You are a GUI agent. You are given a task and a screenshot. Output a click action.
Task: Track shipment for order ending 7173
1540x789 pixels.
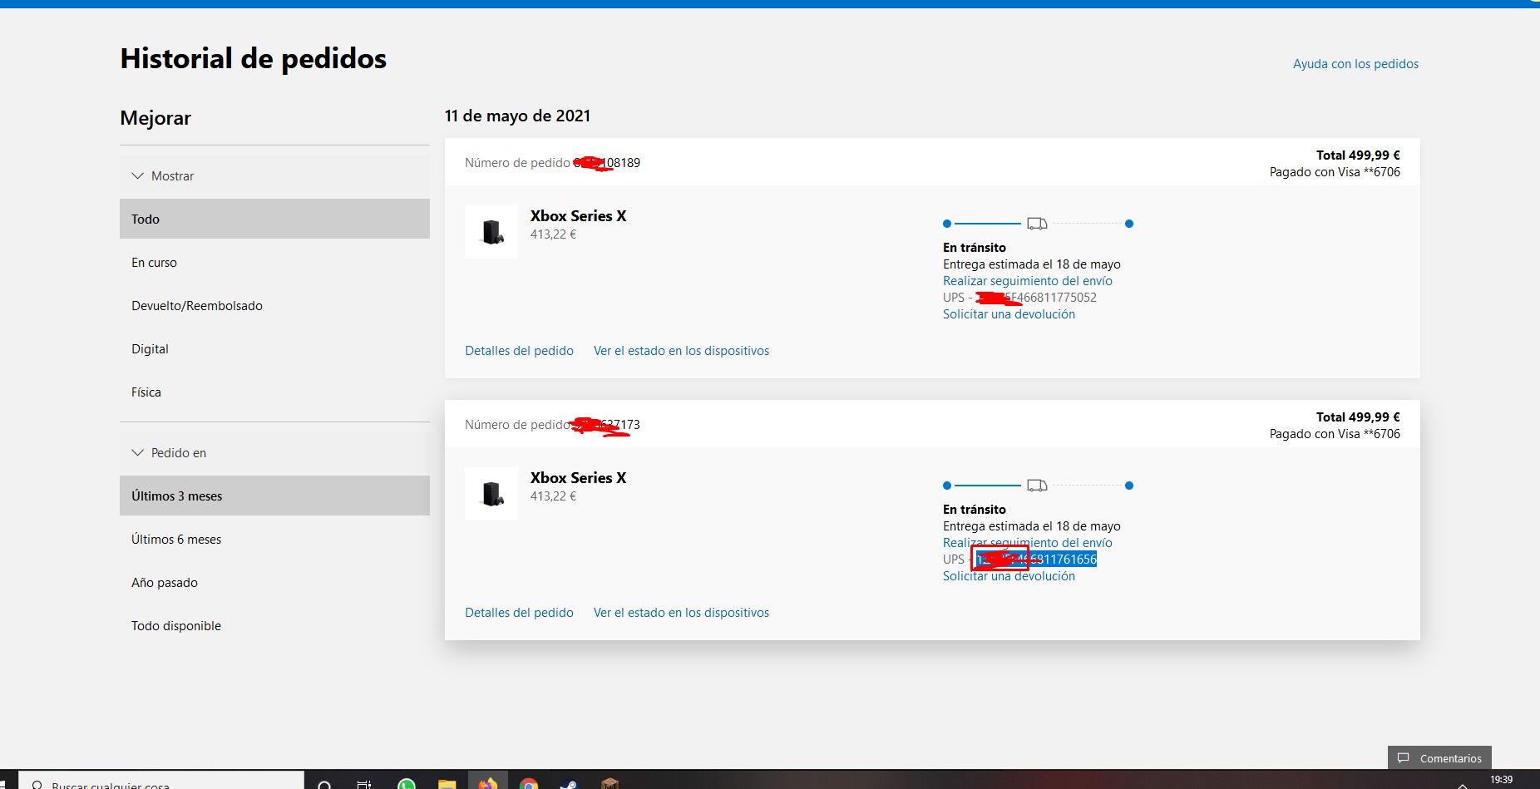[x=1027, y=543]
